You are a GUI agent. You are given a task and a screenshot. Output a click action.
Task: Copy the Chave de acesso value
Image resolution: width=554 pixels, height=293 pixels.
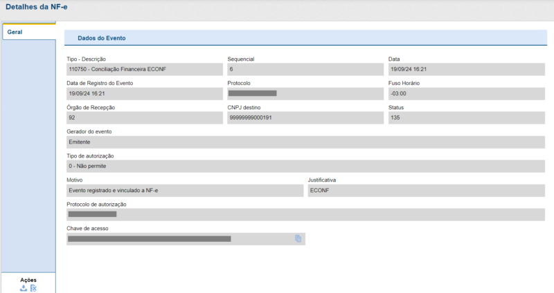[298, 238]
